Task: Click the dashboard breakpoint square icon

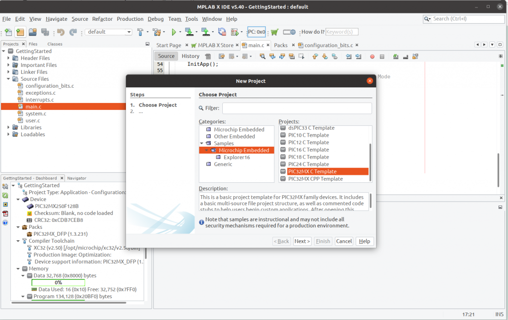Action: (5, 205)
